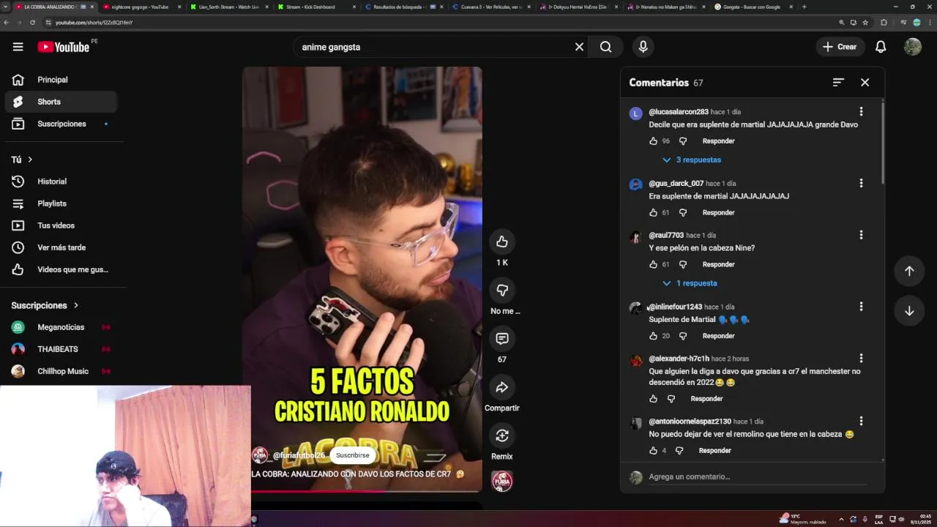Open the account avatar menu
The height and width of the screenshot is (527, 937).
tap(912, 47)
